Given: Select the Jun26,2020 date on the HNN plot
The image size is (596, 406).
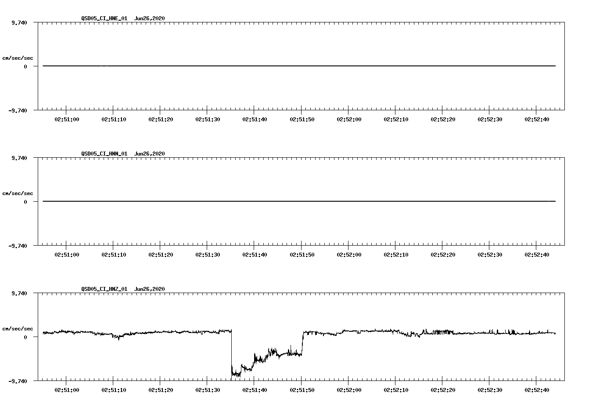Looking at the screenshot, I should 150,154.
